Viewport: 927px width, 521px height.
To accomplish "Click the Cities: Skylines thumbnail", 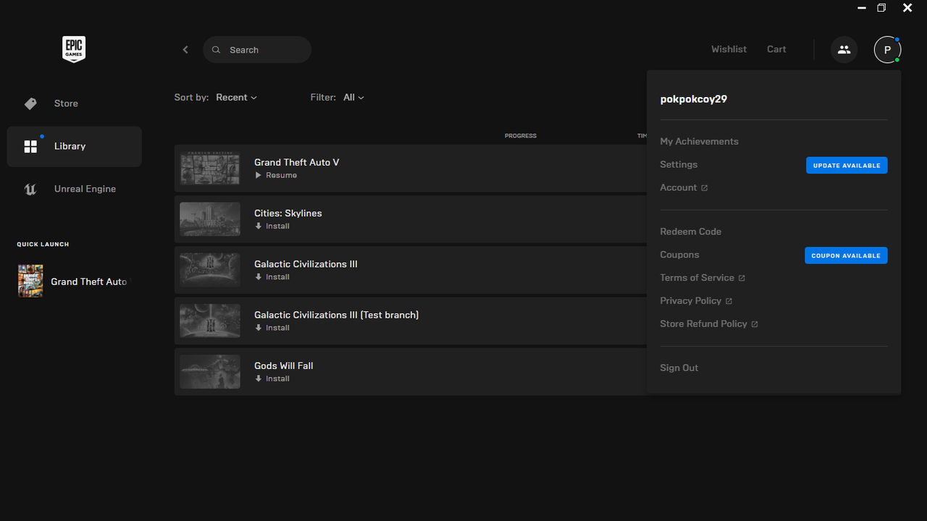I will click(x=210, y=219).
